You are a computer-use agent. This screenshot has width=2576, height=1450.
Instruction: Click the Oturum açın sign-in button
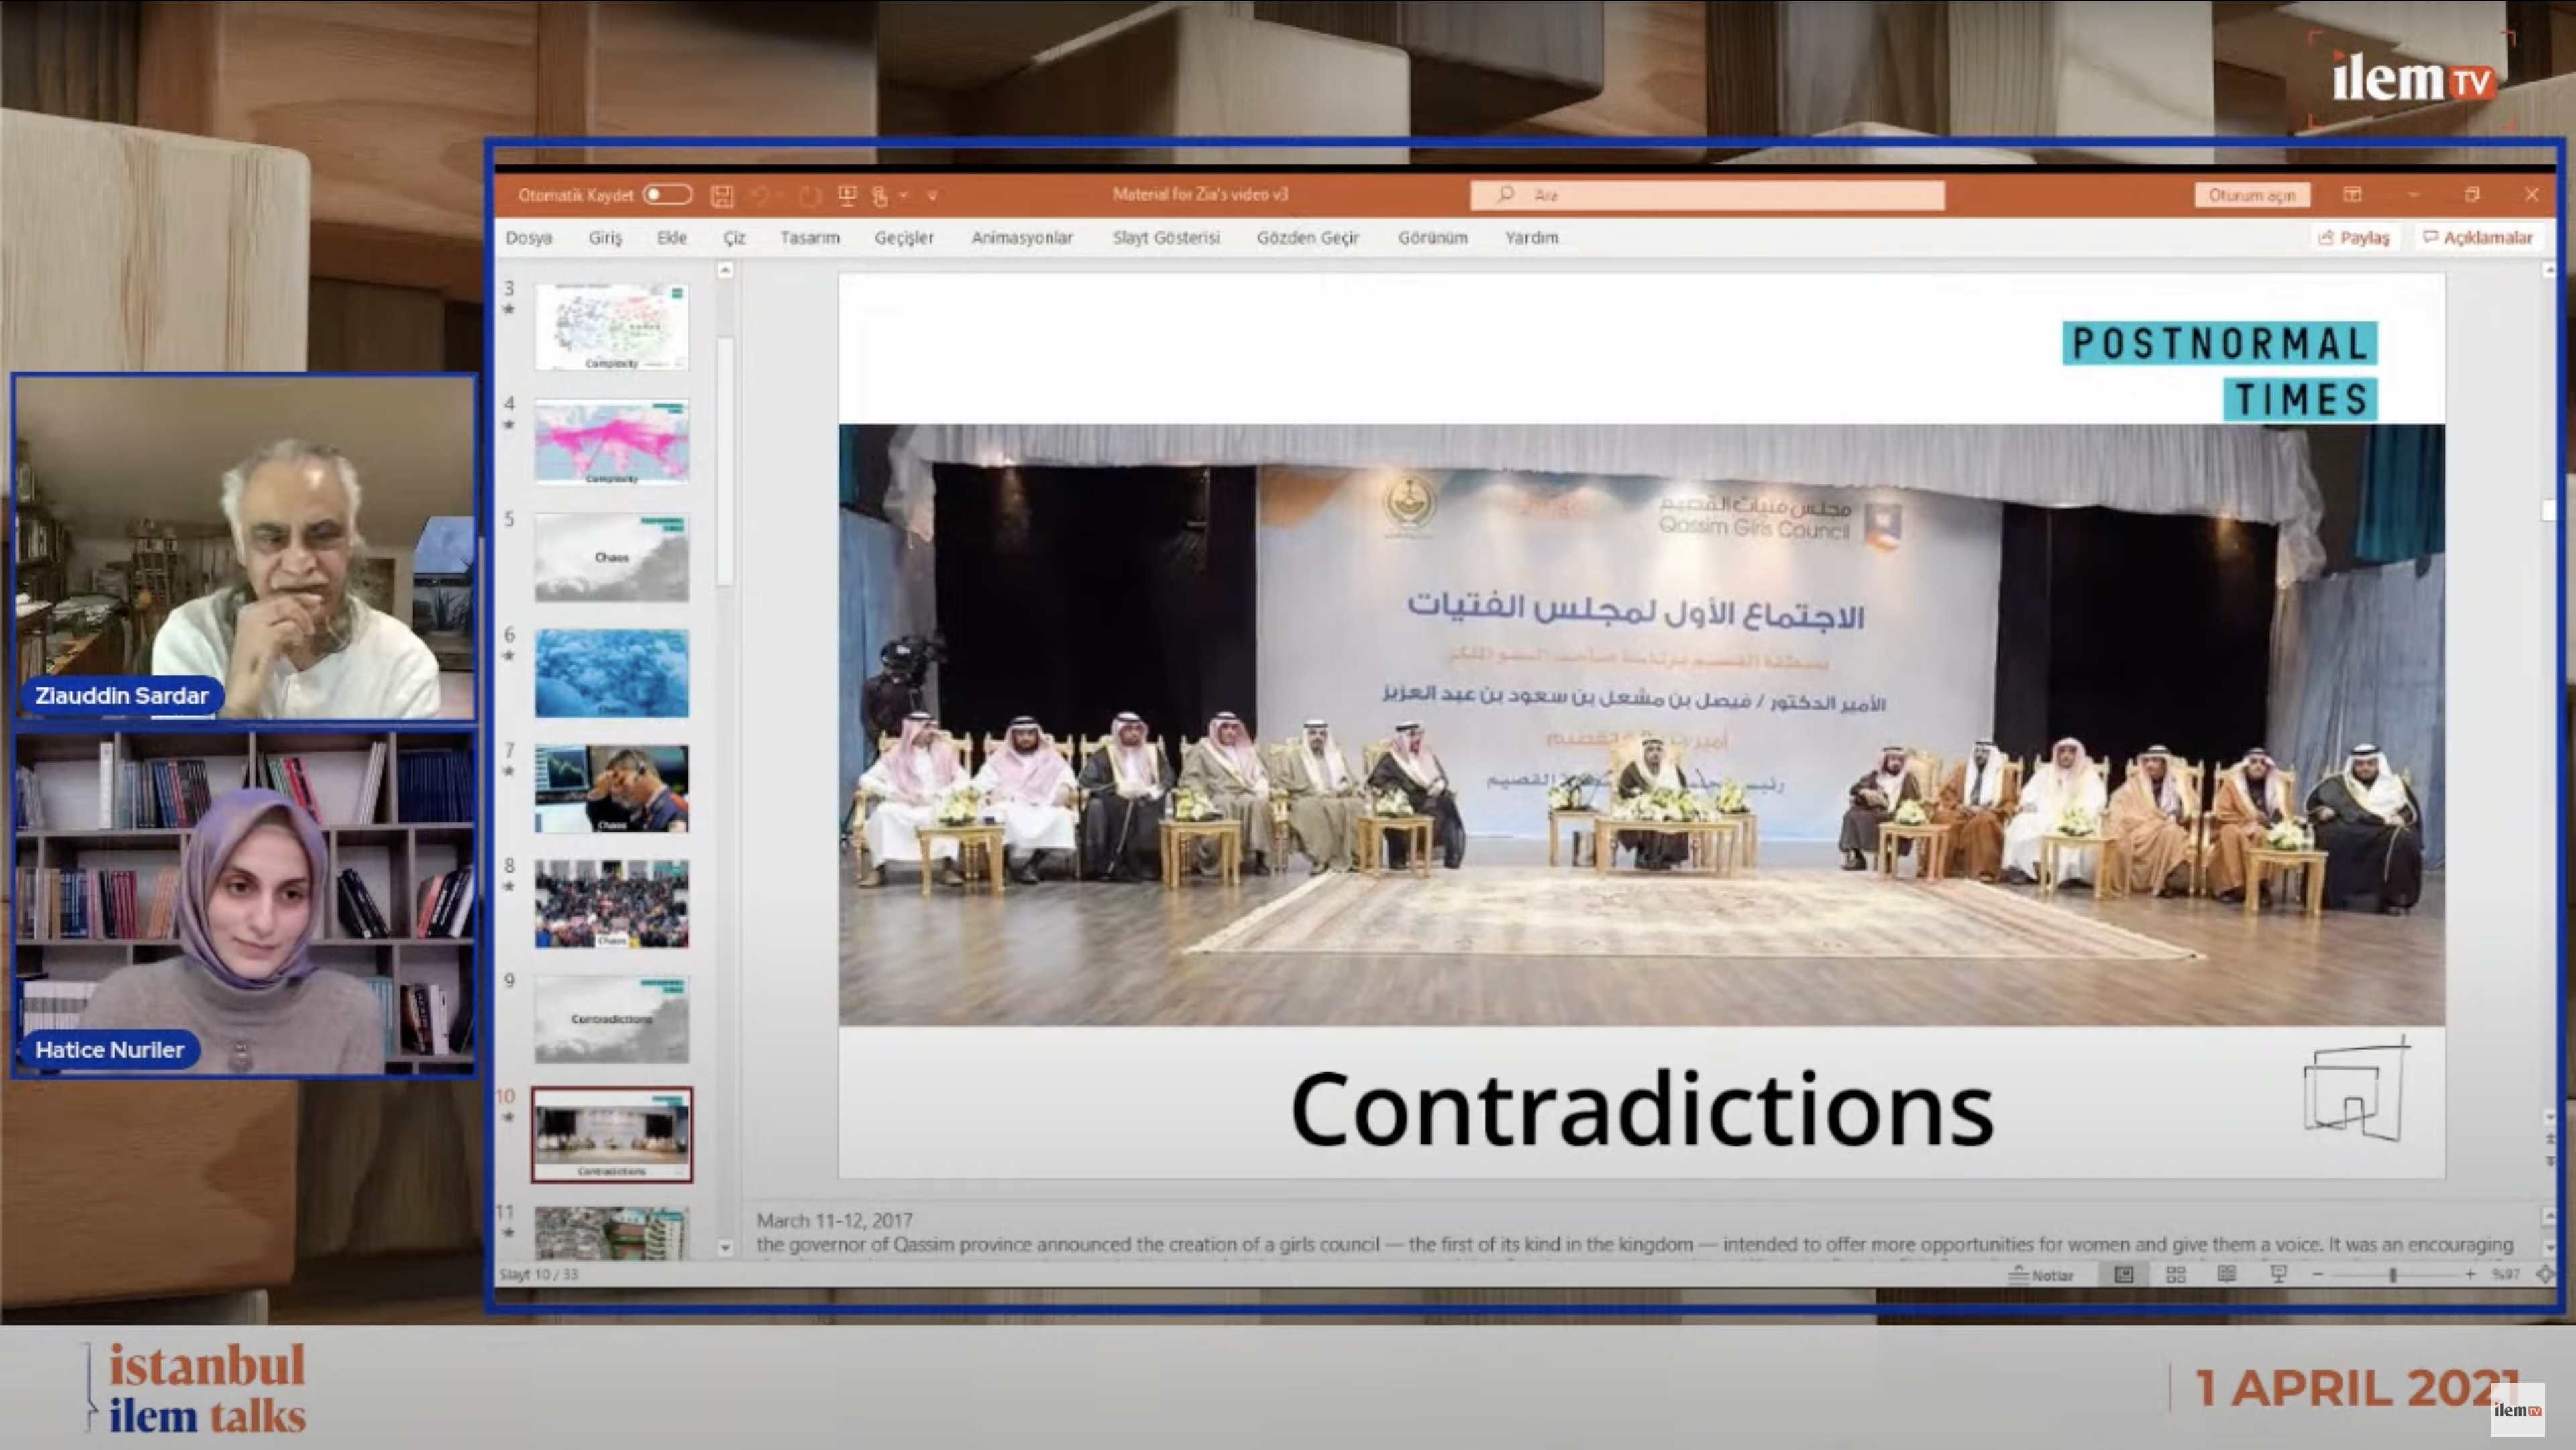[2252, 195]
